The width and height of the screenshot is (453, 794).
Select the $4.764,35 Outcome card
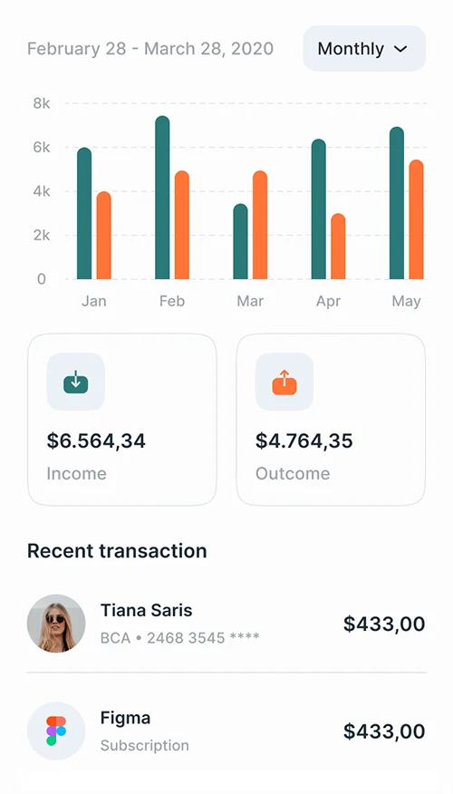pyautogui.click(x=331, y=420)
